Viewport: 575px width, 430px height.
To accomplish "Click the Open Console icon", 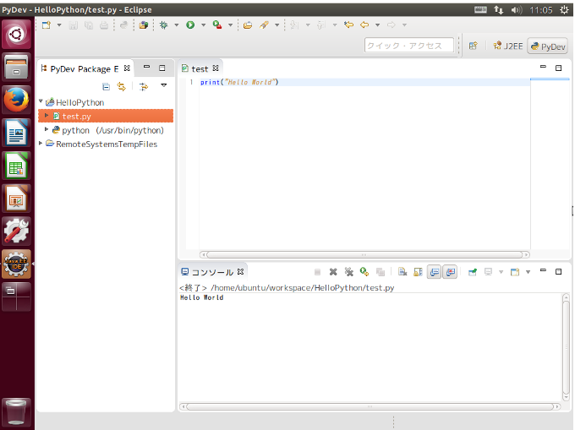I will click(x=515, y=272).
